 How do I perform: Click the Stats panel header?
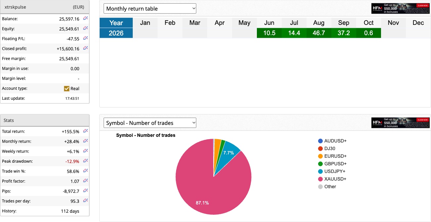[45, 120]
